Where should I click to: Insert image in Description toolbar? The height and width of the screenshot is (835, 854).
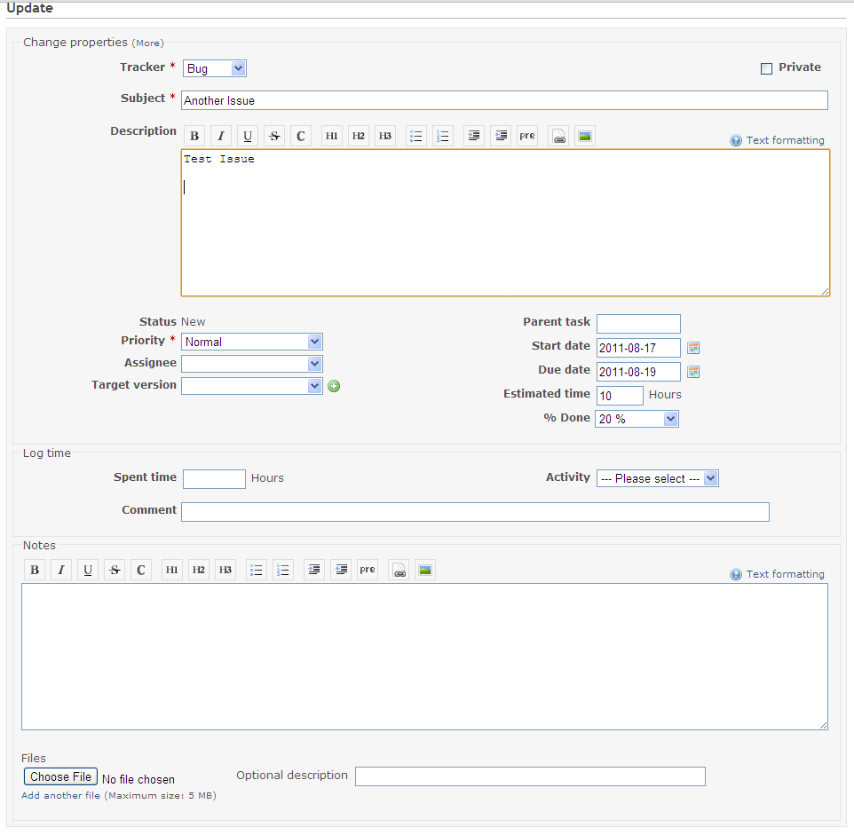pos(585,136)
